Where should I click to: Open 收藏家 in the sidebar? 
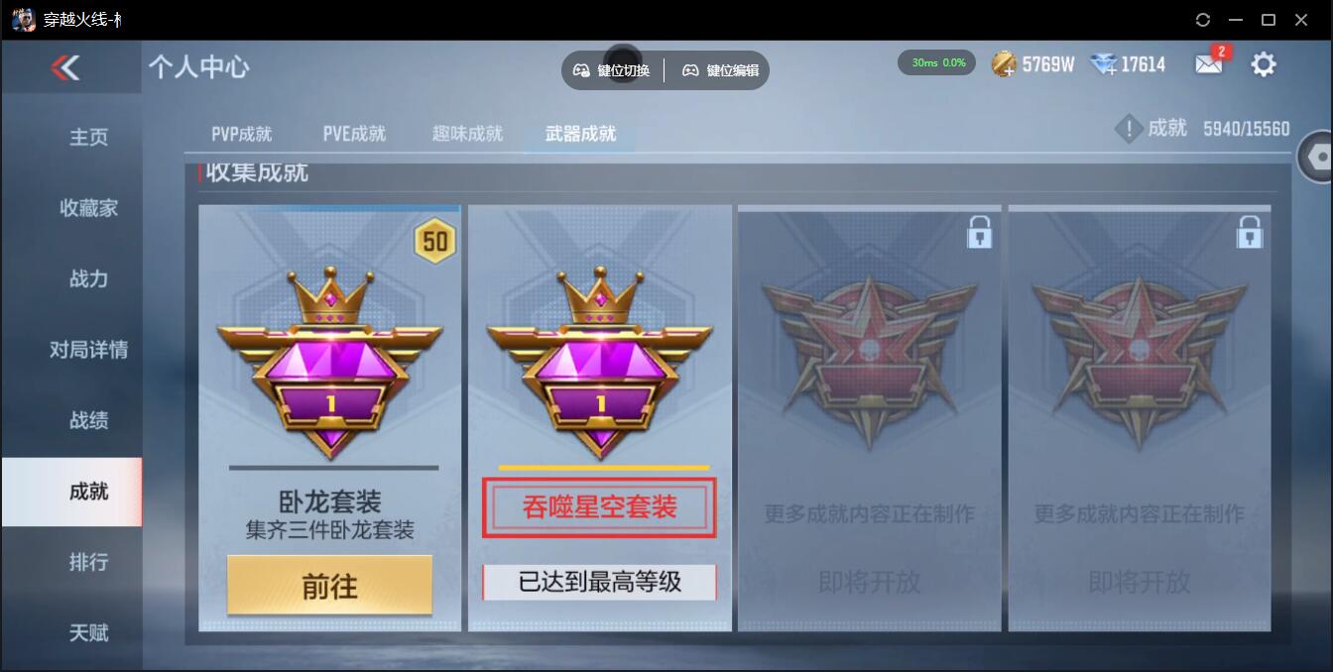coord(88,208)
